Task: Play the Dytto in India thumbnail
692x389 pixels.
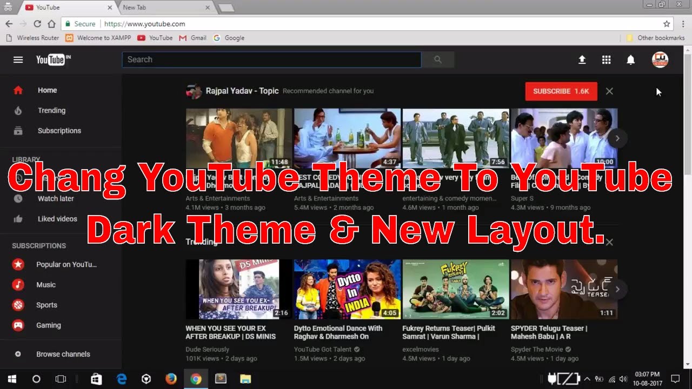Action: coord(347,289)
